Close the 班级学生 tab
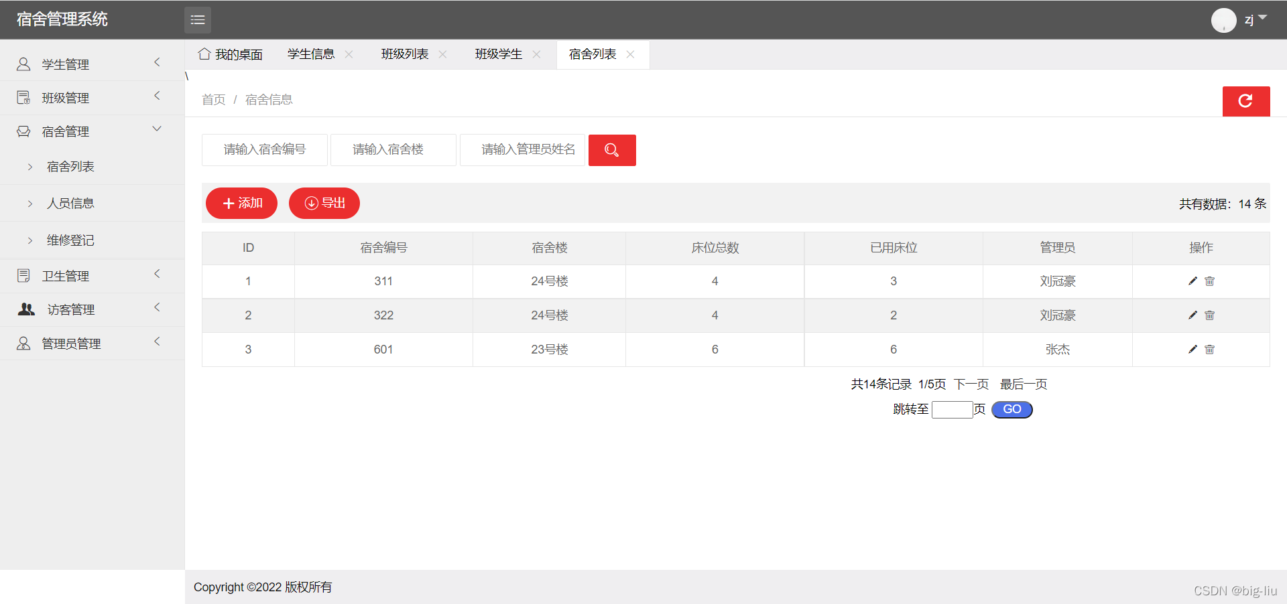Viewport: 1287px width, 604px height. [537, 54]
